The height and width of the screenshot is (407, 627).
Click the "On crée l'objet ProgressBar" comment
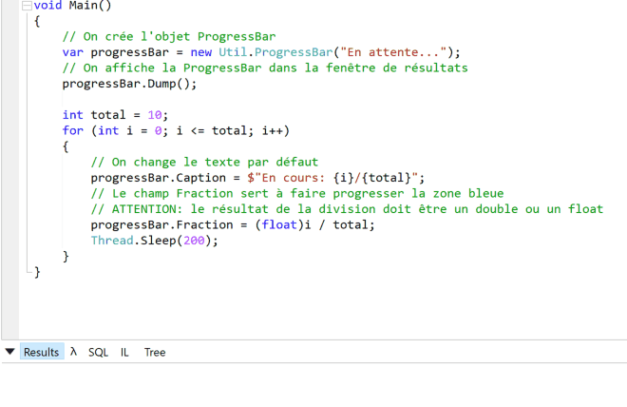168,37
